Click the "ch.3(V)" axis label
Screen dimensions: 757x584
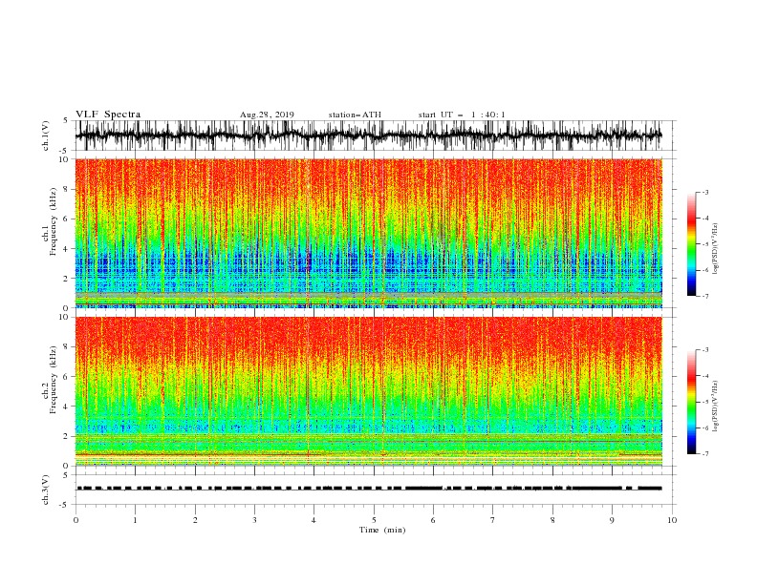coord(46,490)
